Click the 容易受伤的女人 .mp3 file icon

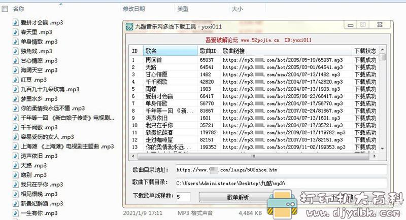pyautogui.click(x=16, y=137)
